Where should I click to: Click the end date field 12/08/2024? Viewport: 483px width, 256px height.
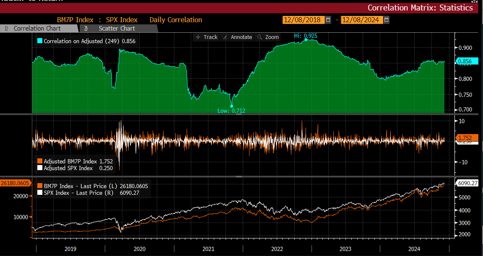pyautogui.click(x=361, y=20)
